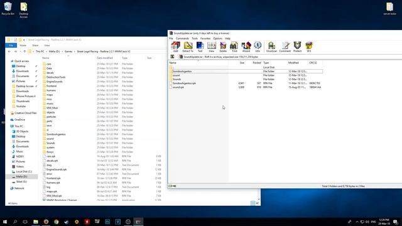
Task: Open the WinRAR File menu
Action: click(171, 38)
